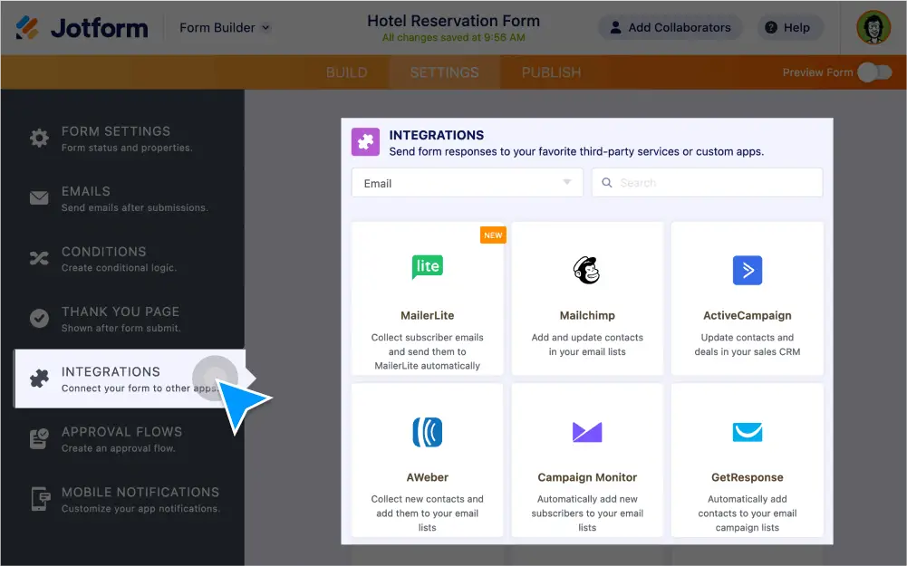The width and height of the screenshot is (907, 566).
Task: Click the Approval Flows sidebar icon
Action: point(38,438)
